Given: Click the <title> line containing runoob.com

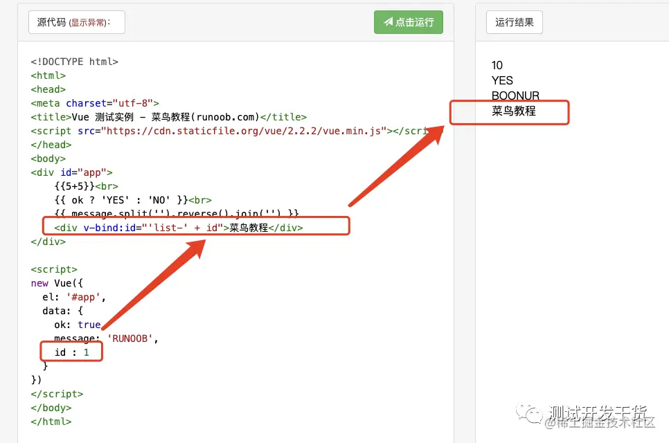Looking at the screenshot, I should [x=168, y=117].
